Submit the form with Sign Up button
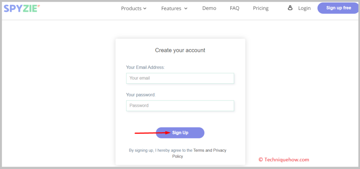Viewport: 360px width, 169px height. coord(180,133)
